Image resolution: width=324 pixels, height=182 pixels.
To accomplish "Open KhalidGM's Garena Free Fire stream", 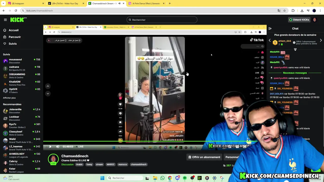I will 22,83.
